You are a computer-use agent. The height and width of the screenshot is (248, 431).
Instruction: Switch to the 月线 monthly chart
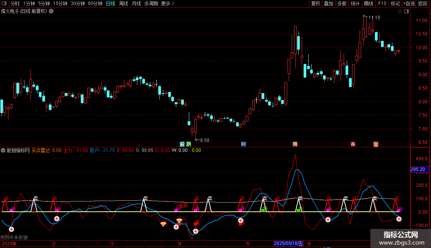pyautogui.click(x=136, y=3)
